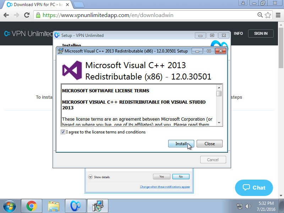Click browser back arrow
284x213 pixels.
point(6,15)
